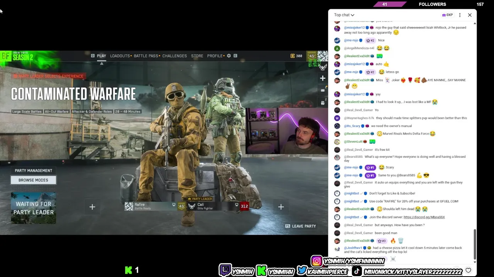The image size is (494, 277).
Task: Click the Large Scale Battles tag
Action: coord(27,112)
